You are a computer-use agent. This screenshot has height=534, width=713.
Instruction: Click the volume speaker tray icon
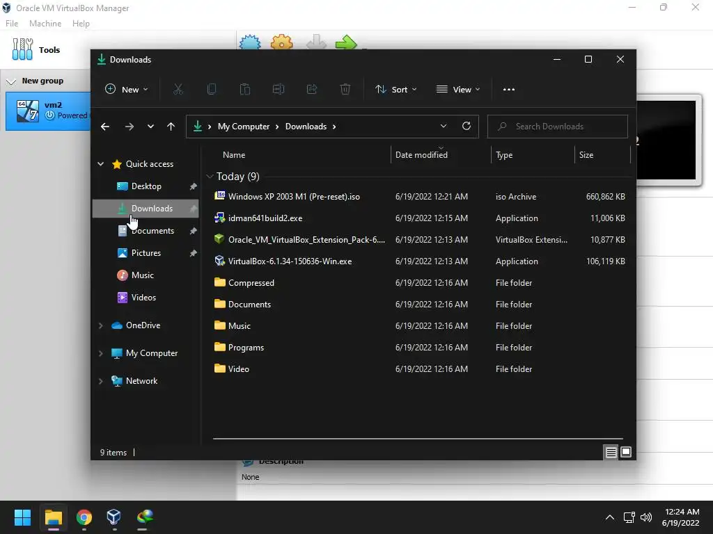645,517
